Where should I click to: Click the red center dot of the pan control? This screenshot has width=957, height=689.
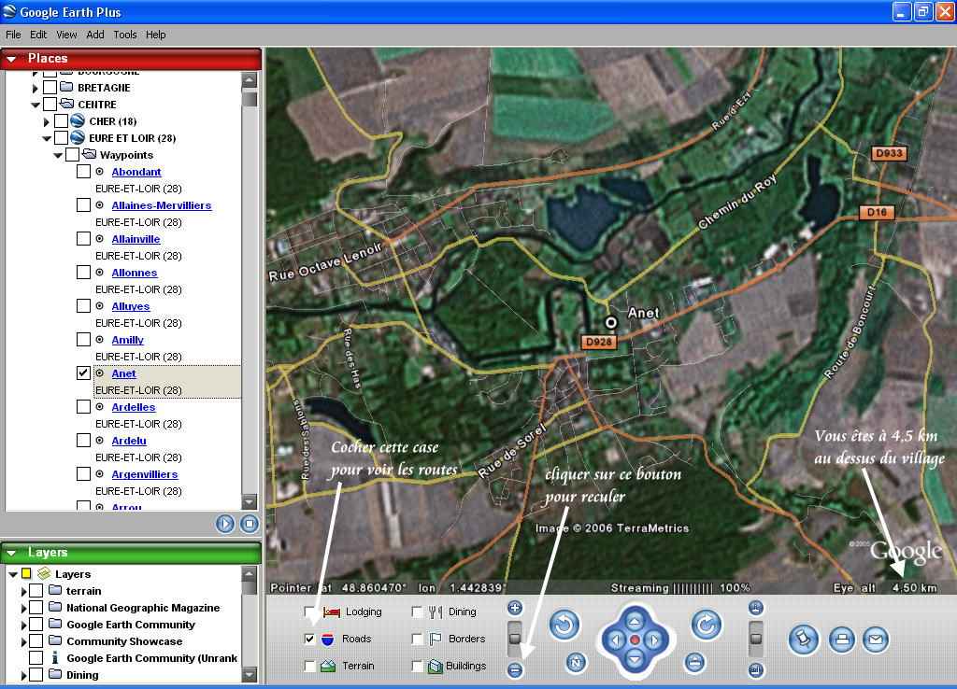coord(635,640)
